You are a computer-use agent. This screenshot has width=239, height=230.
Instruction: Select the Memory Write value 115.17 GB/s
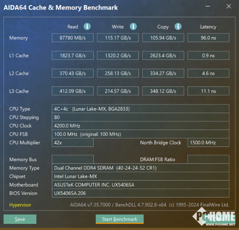click(x=118, y=38)
